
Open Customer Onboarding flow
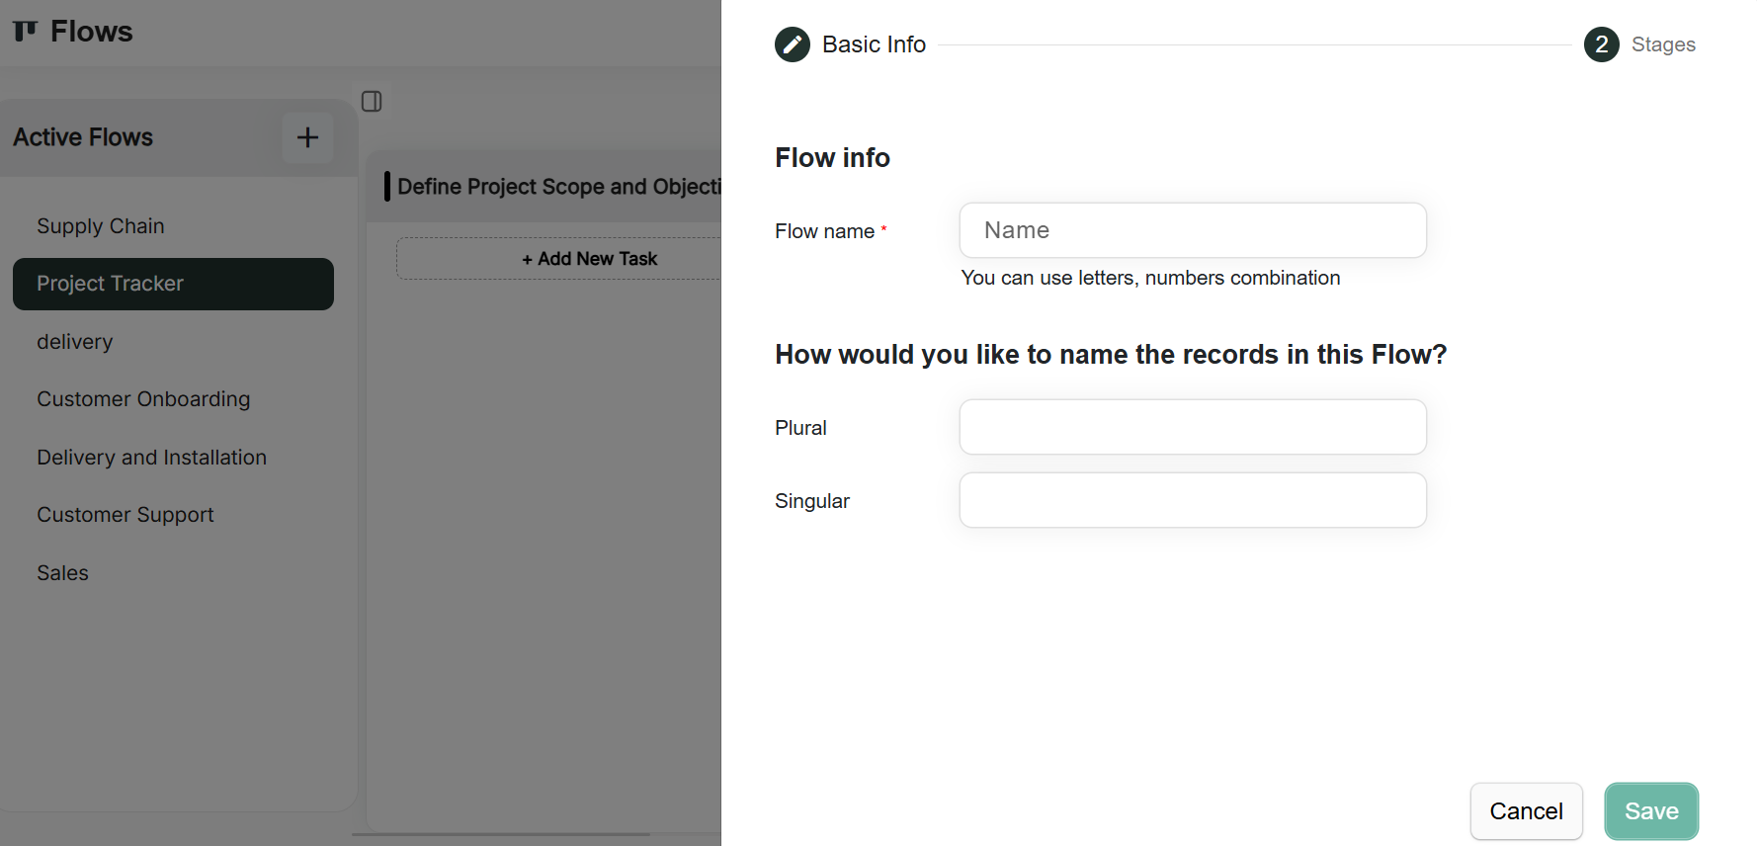[x=143, y=399]
